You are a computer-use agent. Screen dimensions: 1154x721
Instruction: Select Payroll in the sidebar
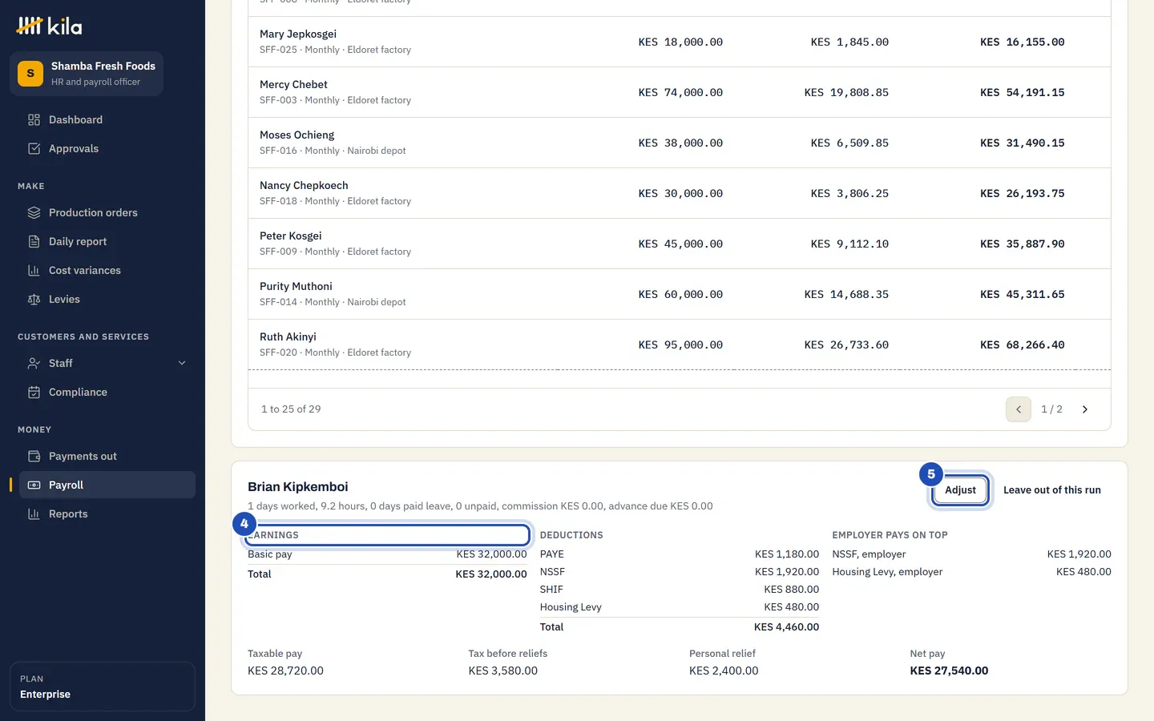[x=107, y=485]
